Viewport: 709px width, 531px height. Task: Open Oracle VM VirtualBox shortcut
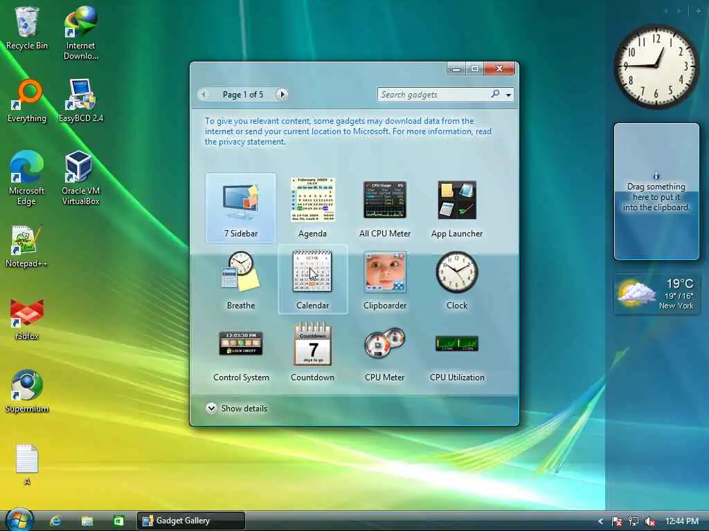[x=80, y=178]
